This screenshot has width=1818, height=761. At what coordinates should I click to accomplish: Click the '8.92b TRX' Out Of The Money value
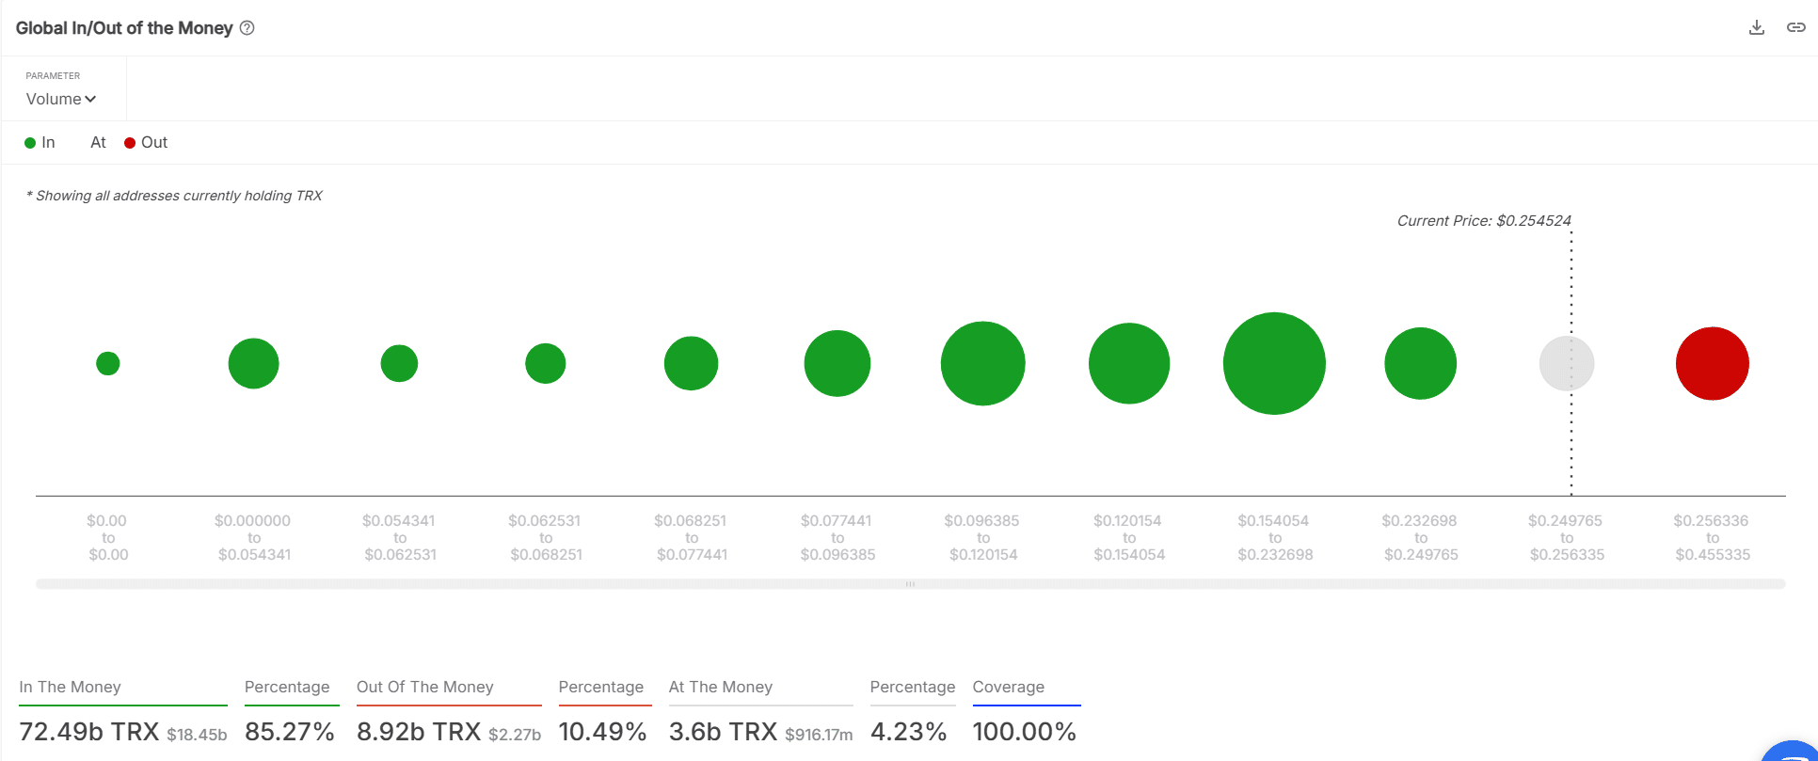point(419,732)
